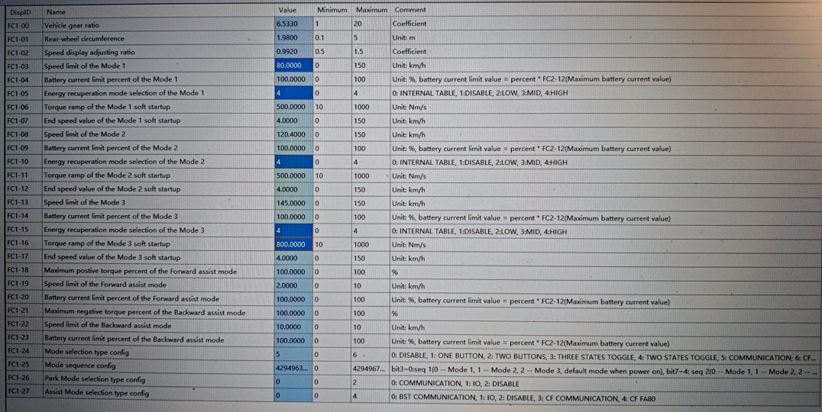Click the Maximum column header
The width and height of the screenshot is (822, 412).
371,10
